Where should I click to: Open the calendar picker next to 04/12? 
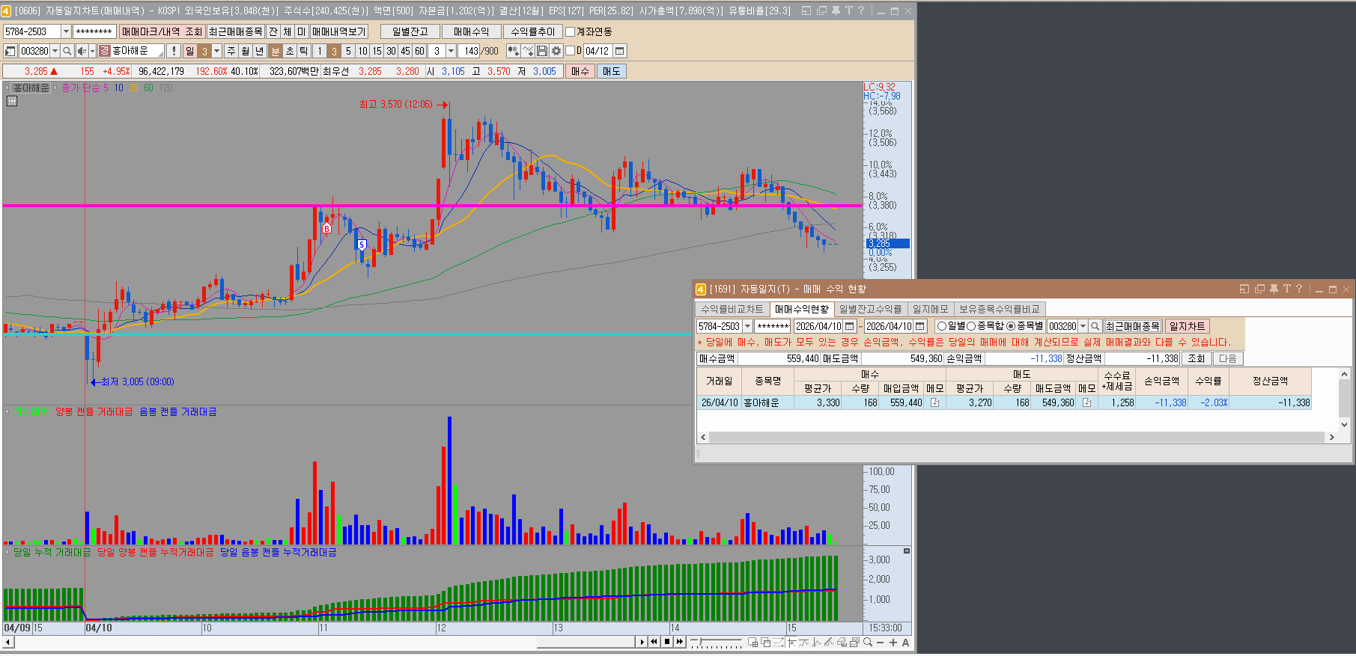coord(620,51)
